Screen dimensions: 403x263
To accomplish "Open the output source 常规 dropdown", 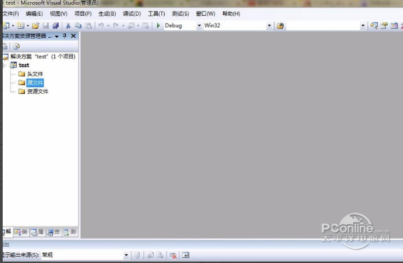I will click(x=126, y=255).
